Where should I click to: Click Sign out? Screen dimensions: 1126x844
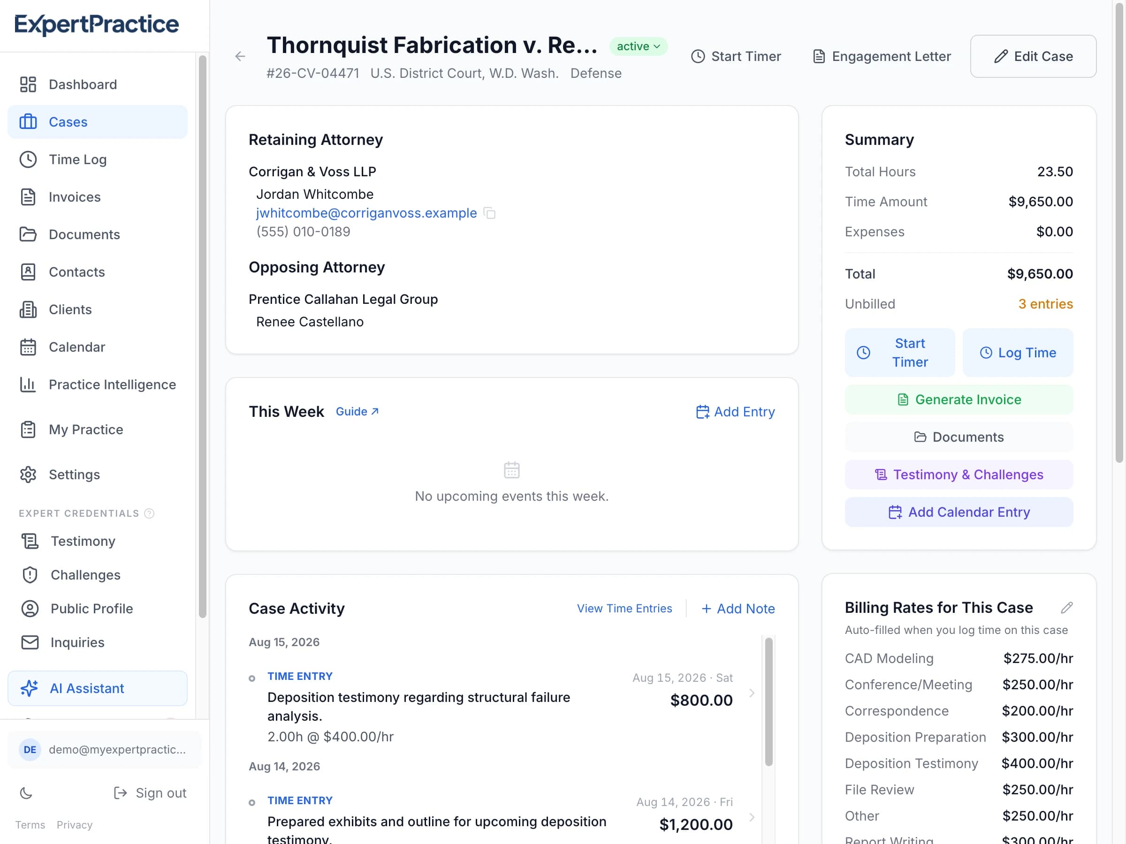click(x=150, y=793)
